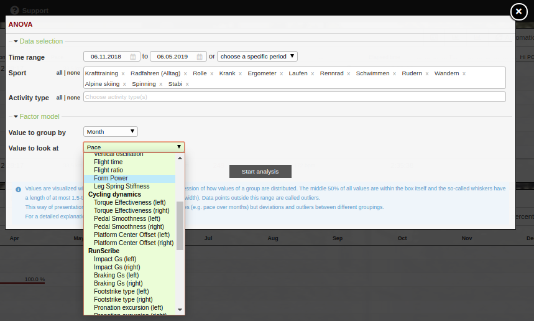Remove Krank sport tag
Viewport: 534px width, 321px height.
pos(240,73)
